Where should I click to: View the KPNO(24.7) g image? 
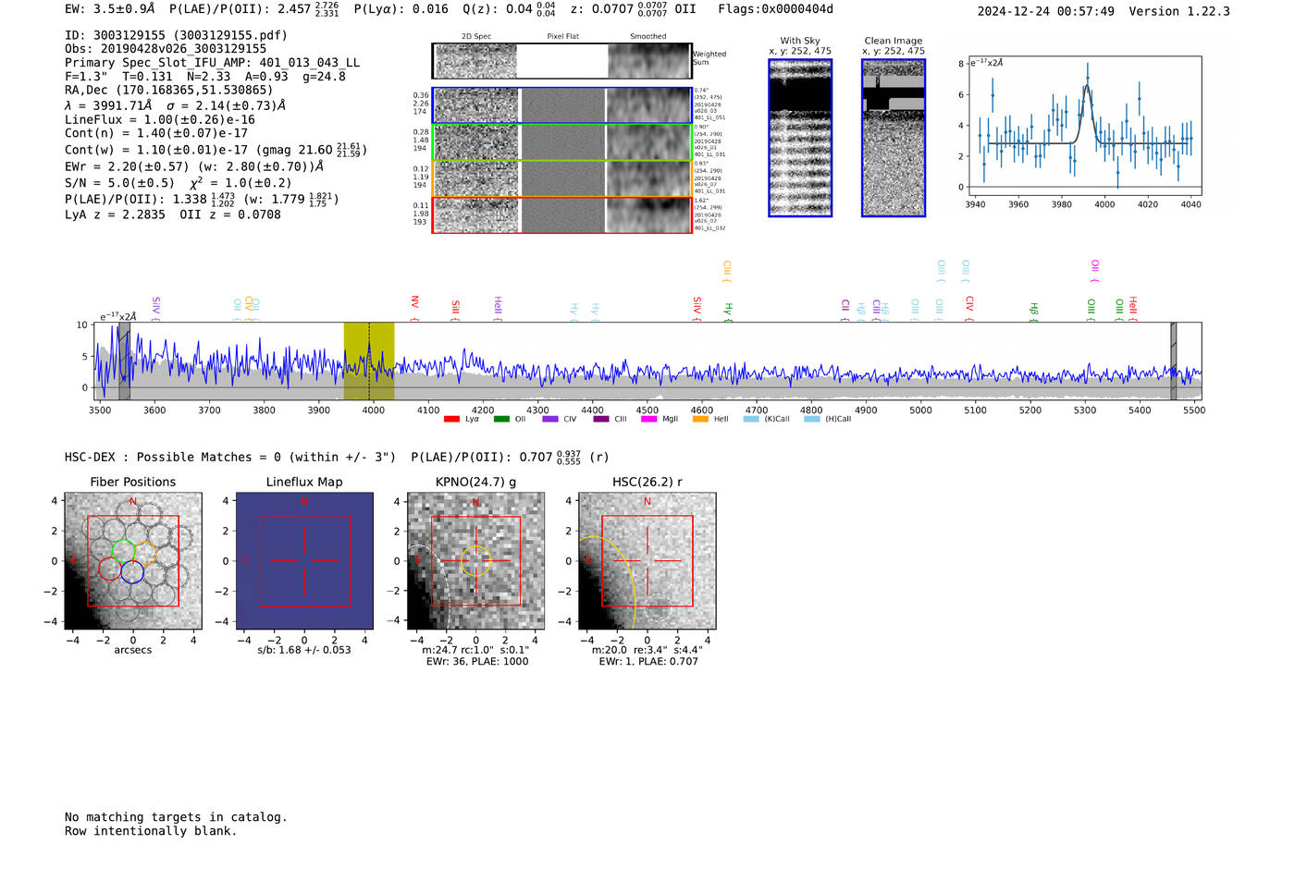coord(475,561)
